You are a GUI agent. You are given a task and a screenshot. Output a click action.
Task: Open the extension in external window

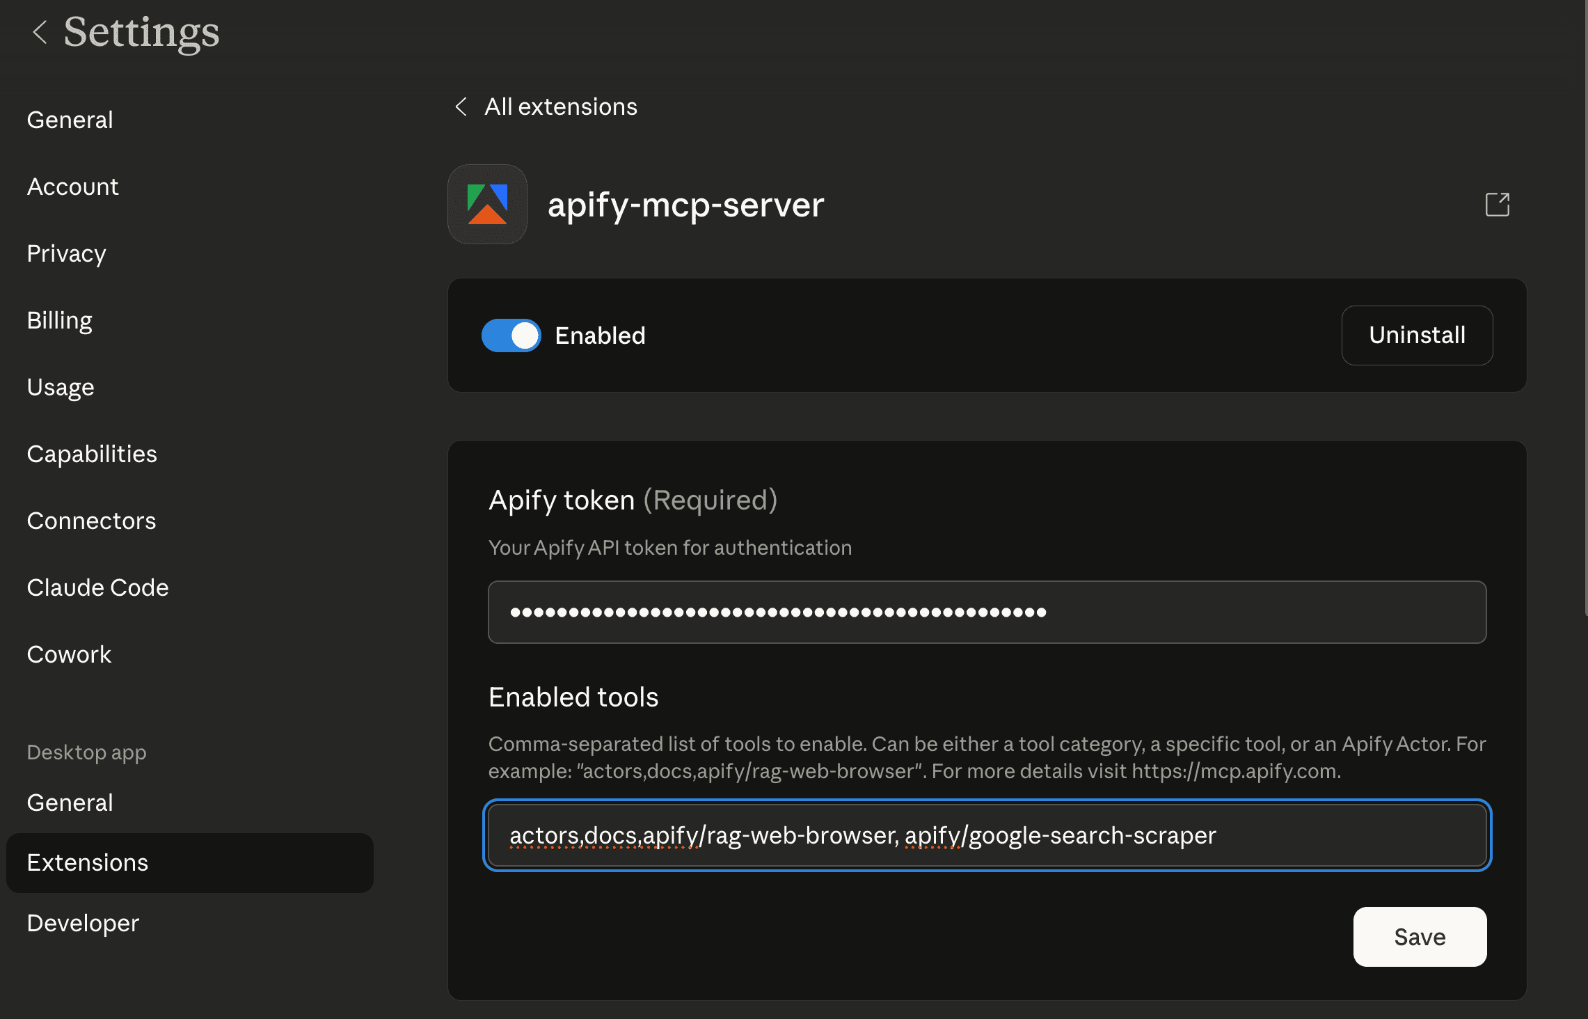(1498, 204)
